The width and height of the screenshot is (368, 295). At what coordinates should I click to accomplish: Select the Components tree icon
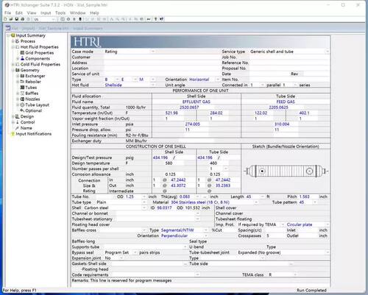23,58
